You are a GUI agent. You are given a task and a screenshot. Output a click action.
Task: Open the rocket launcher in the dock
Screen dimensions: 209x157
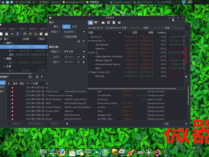[131, 153]
